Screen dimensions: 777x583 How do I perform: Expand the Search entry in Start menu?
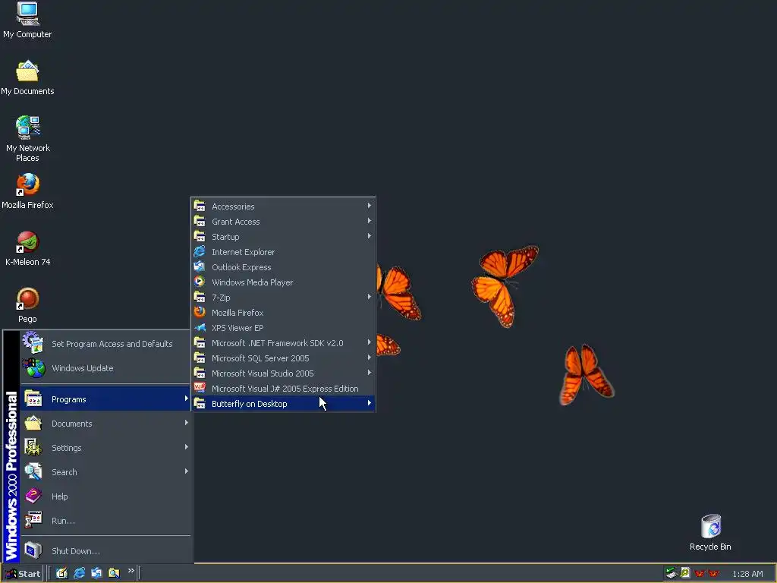click(105, 472)
